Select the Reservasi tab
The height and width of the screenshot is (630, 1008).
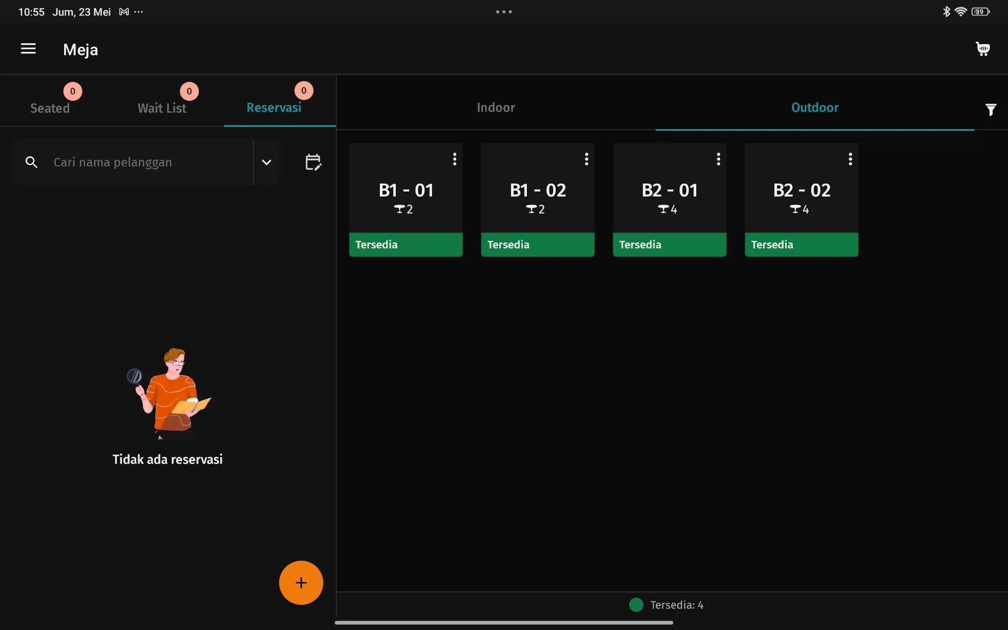coord(274,107)
